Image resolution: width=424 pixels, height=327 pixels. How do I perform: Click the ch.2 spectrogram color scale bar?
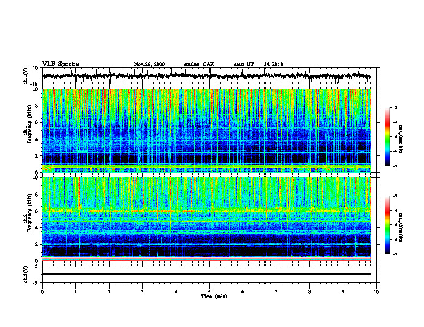388,225
